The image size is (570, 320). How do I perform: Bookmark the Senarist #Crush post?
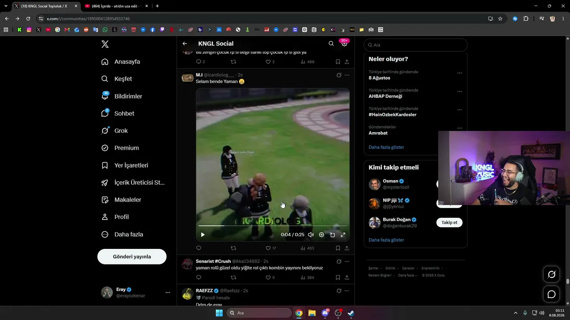(338, 277)
